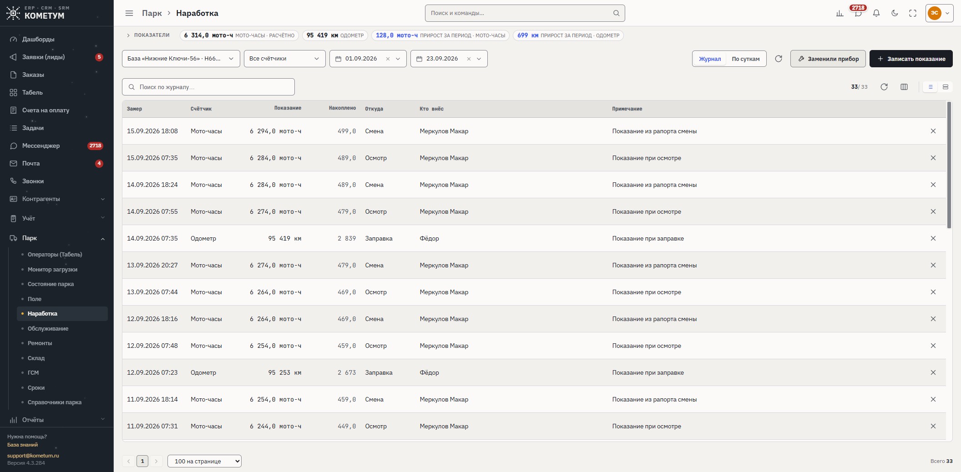Image resolution: width=961 pixels, height=472 pixels.
Task: Collapse the Парк menu
Action: point(57,238)
